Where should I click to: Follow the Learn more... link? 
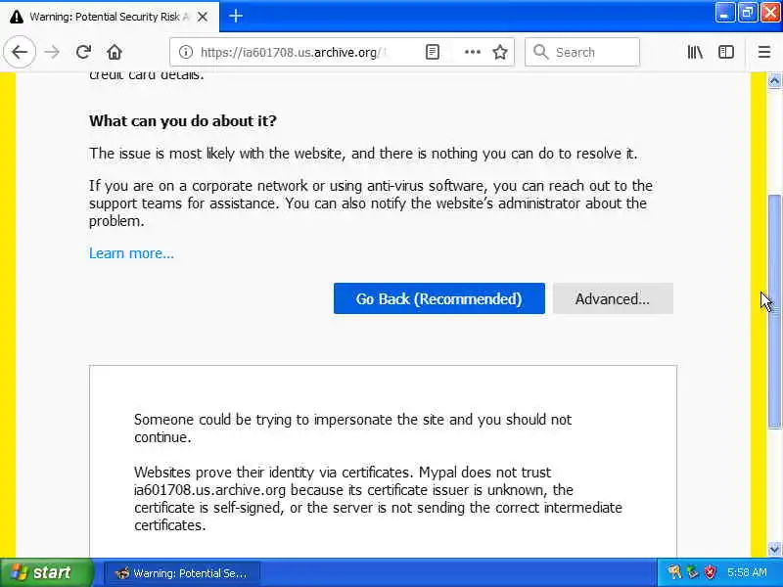click(131, 253)
